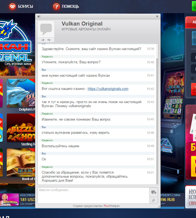This screenshot has width=196, height=218.
Task: Give the operator a thumbs down
Action: 49,40
